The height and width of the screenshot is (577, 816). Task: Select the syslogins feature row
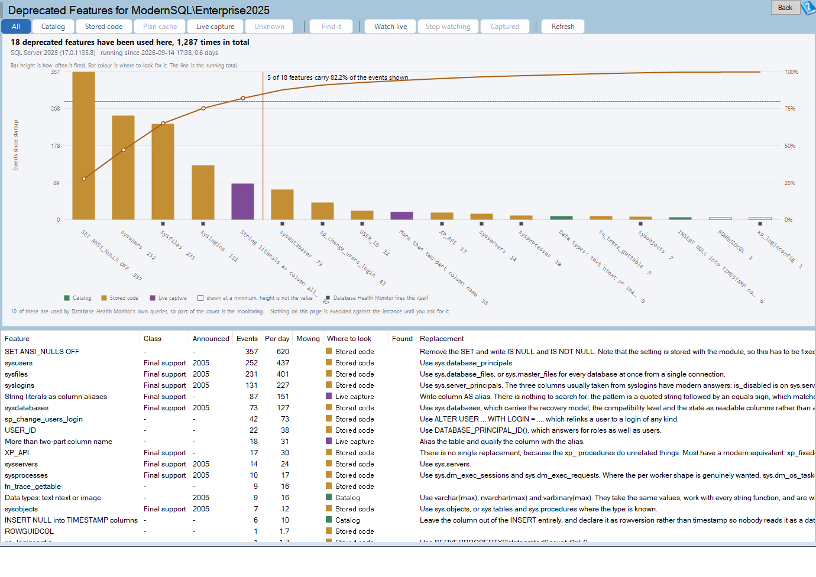[408, 385]
